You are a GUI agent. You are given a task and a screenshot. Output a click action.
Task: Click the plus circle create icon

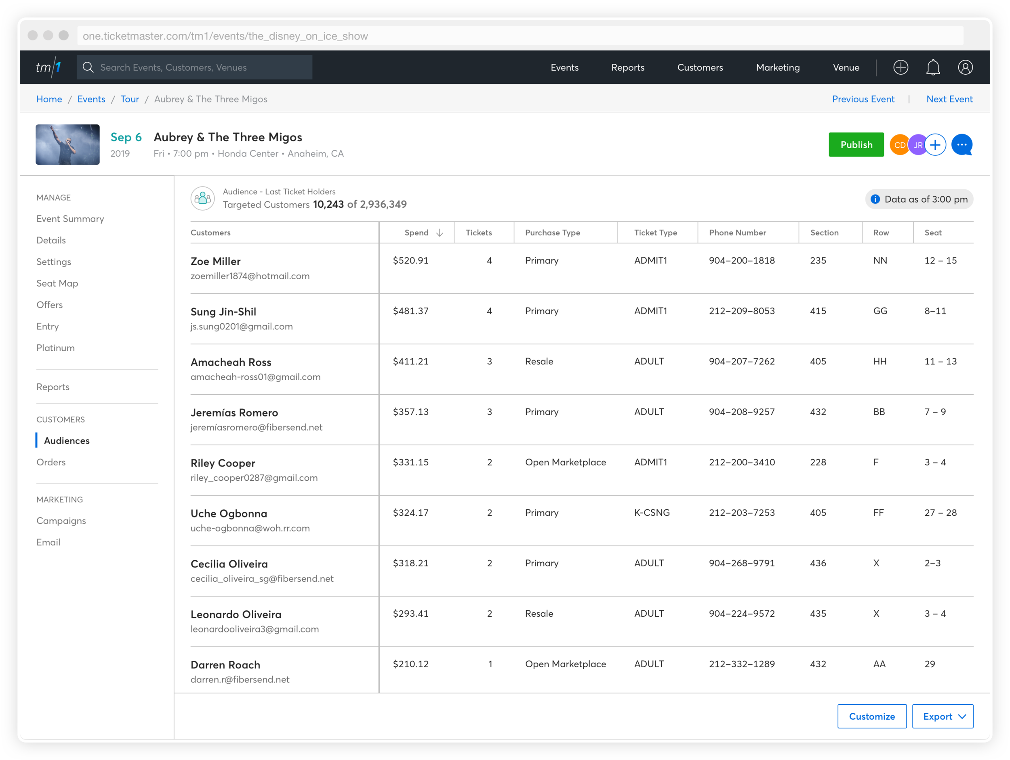(x=901, y=67)
